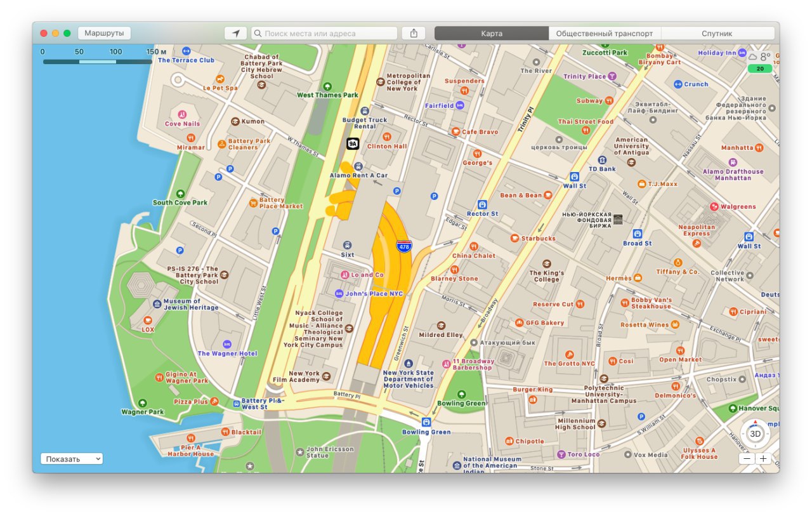Viewport: 812px width, 516px height.
Task: Focus the Поиск места или адреса search field
Action: (324, 33)
